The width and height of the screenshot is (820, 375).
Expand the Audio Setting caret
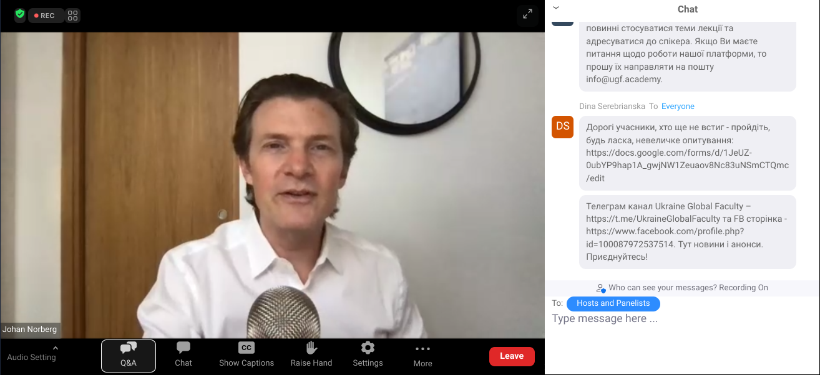click(55, 348)
